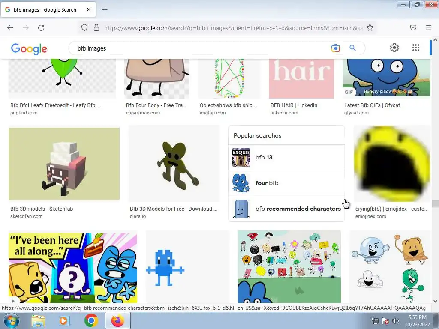Open crying(bfb) | emojidex title
Image resolution: width=439 pixels, height=329 pixels.
click(391, 209)
